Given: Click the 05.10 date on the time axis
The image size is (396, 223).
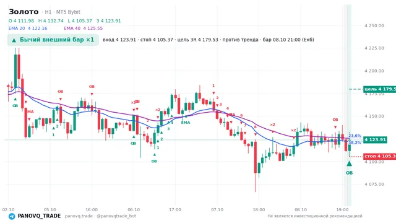Looking at the screenshot, I should point(49,210).
